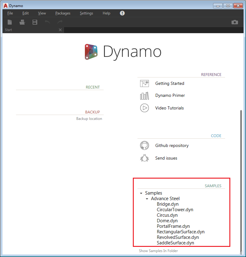
Task: Click the Undo arrow icon
Action: 47,22
